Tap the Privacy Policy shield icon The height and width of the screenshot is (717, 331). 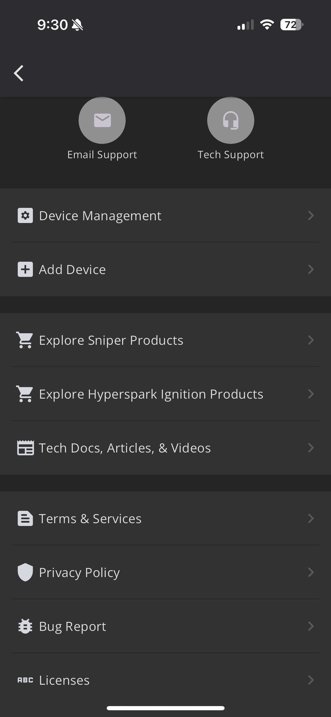point(25,572)
